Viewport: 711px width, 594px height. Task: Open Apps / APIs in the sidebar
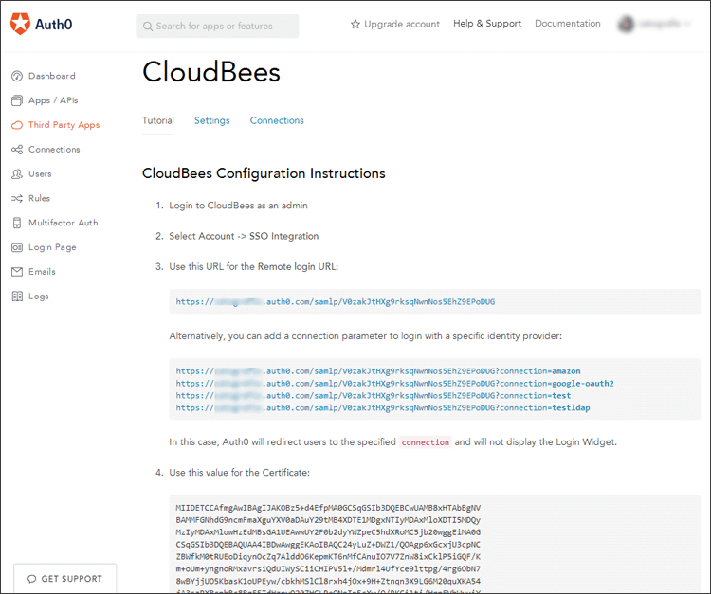(53, 100)
